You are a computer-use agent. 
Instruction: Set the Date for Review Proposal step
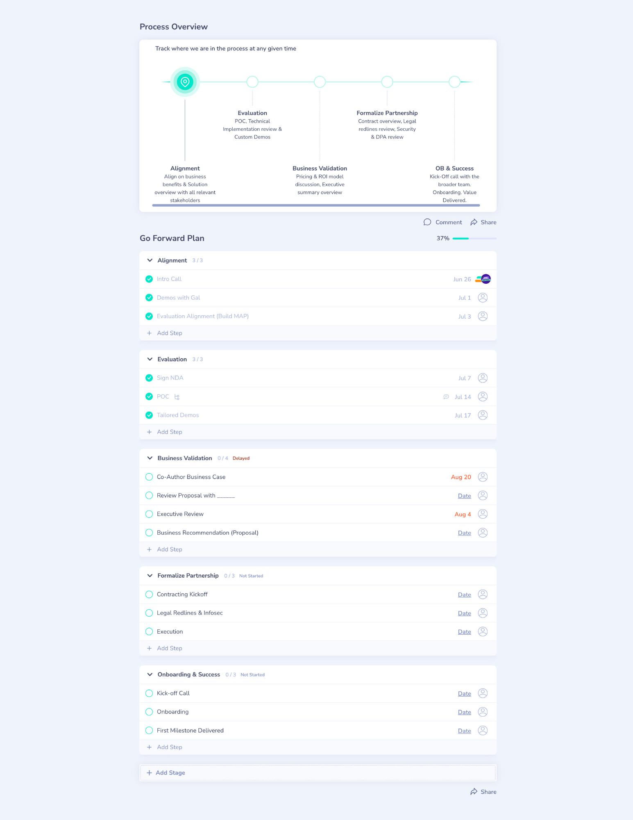point(465,496)
